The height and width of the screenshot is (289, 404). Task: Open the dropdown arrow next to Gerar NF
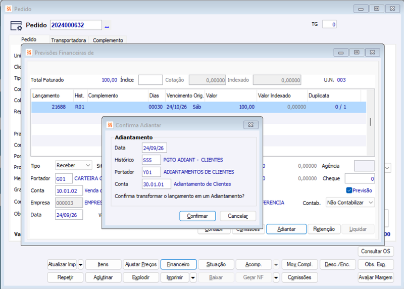tap(276, 278)
